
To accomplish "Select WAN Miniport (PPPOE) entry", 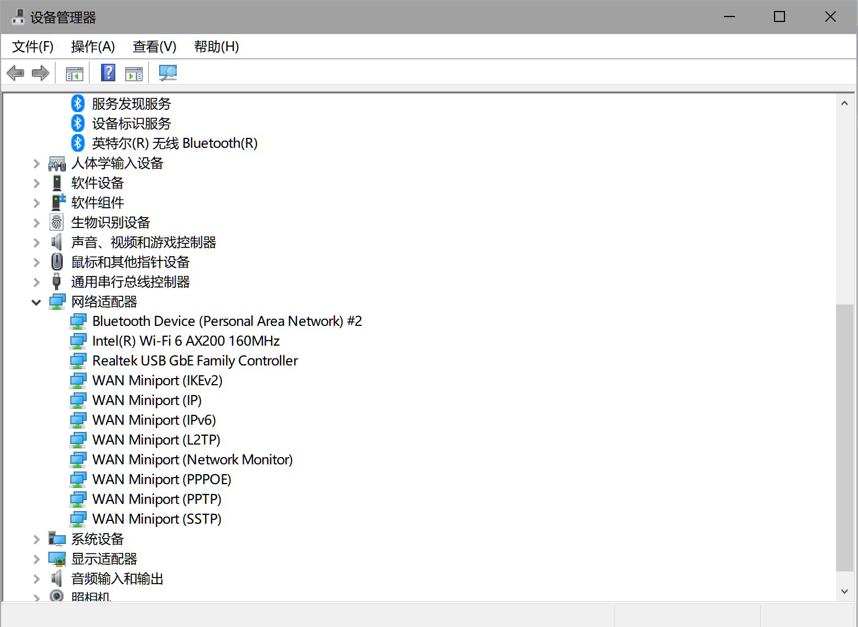I will click(162, 479).
